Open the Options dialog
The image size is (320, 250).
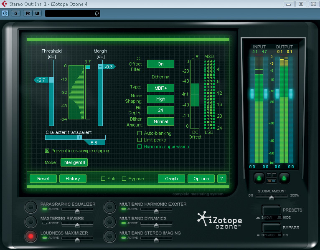(x=201, y=179)
